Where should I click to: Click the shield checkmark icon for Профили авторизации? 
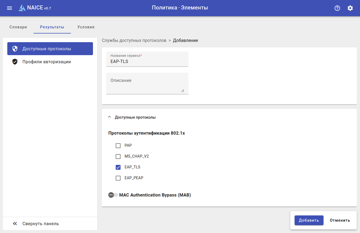pos(15,62)
